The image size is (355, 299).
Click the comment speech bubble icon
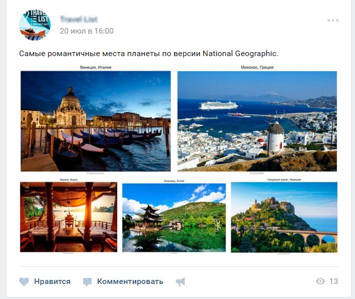(x=87, y=282)
